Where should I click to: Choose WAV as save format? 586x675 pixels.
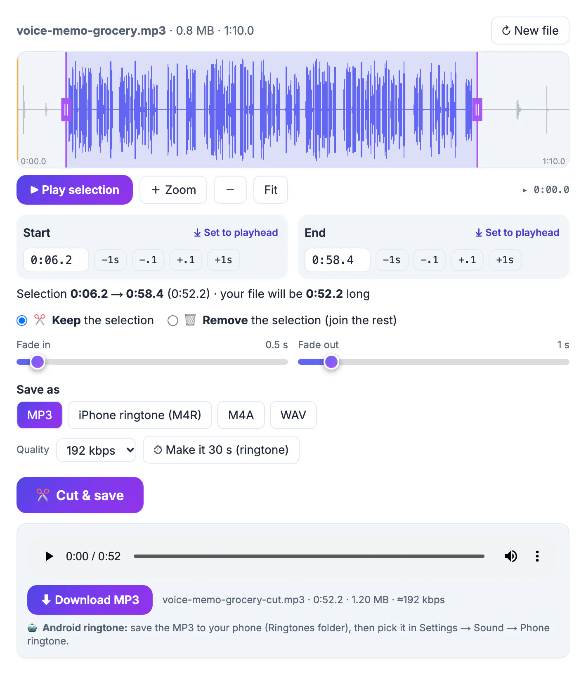click(293, 415)
